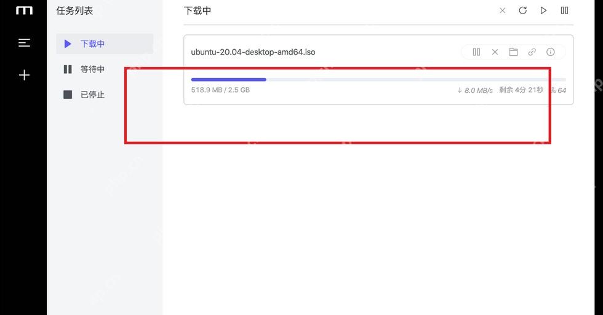Click the ubuntu iso download progress bar
The image size is (603, 315).
click(378, 79)
